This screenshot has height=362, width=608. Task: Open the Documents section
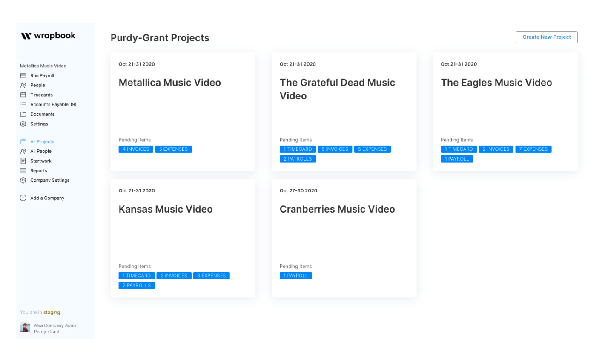pyautogui.click(x=42, y=114)
